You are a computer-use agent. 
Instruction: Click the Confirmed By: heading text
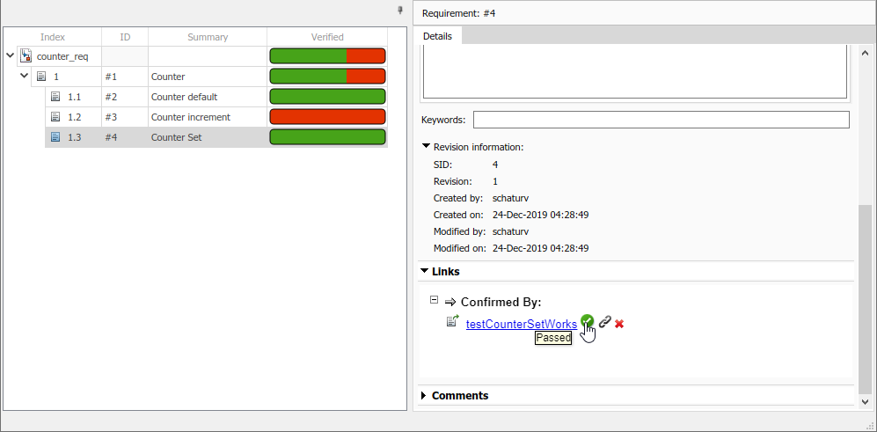pos(501,302)
